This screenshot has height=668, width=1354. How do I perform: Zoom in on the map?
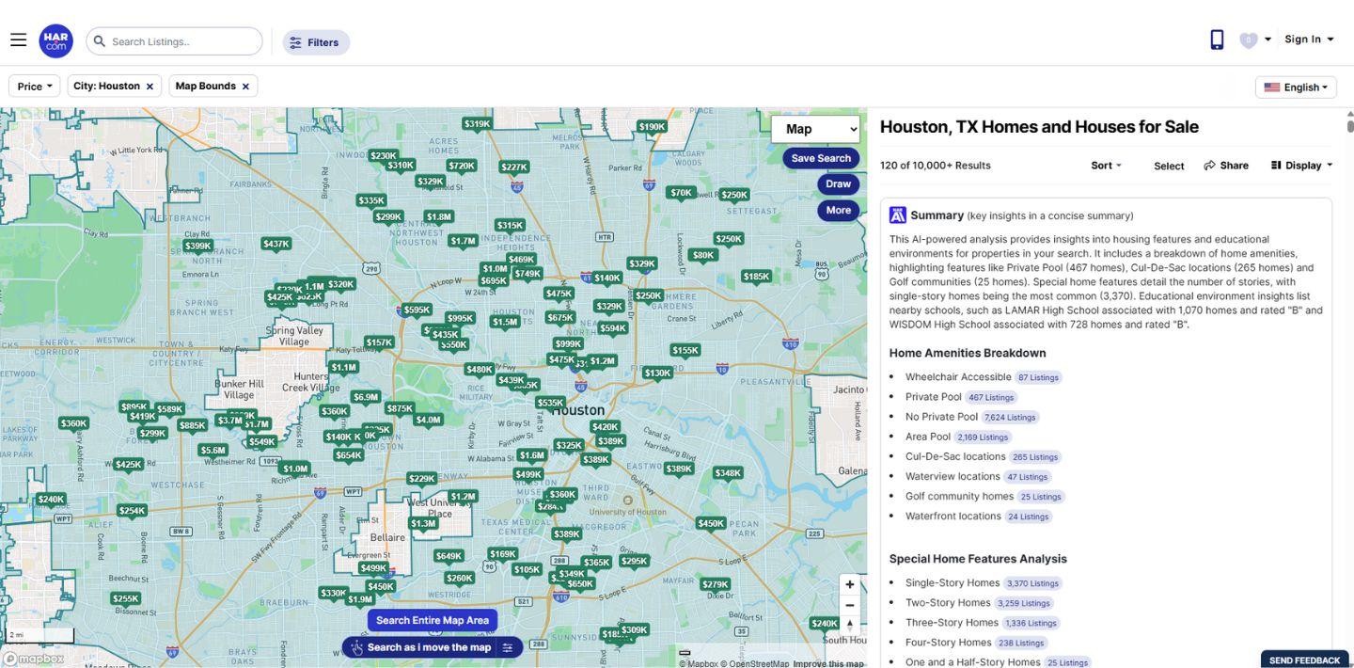[x=850, y=584]
